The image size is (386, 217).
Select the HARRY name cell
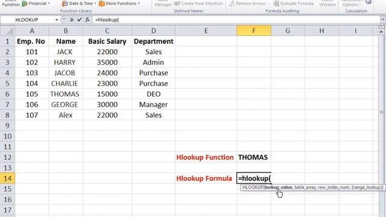(x=66, y=62)
